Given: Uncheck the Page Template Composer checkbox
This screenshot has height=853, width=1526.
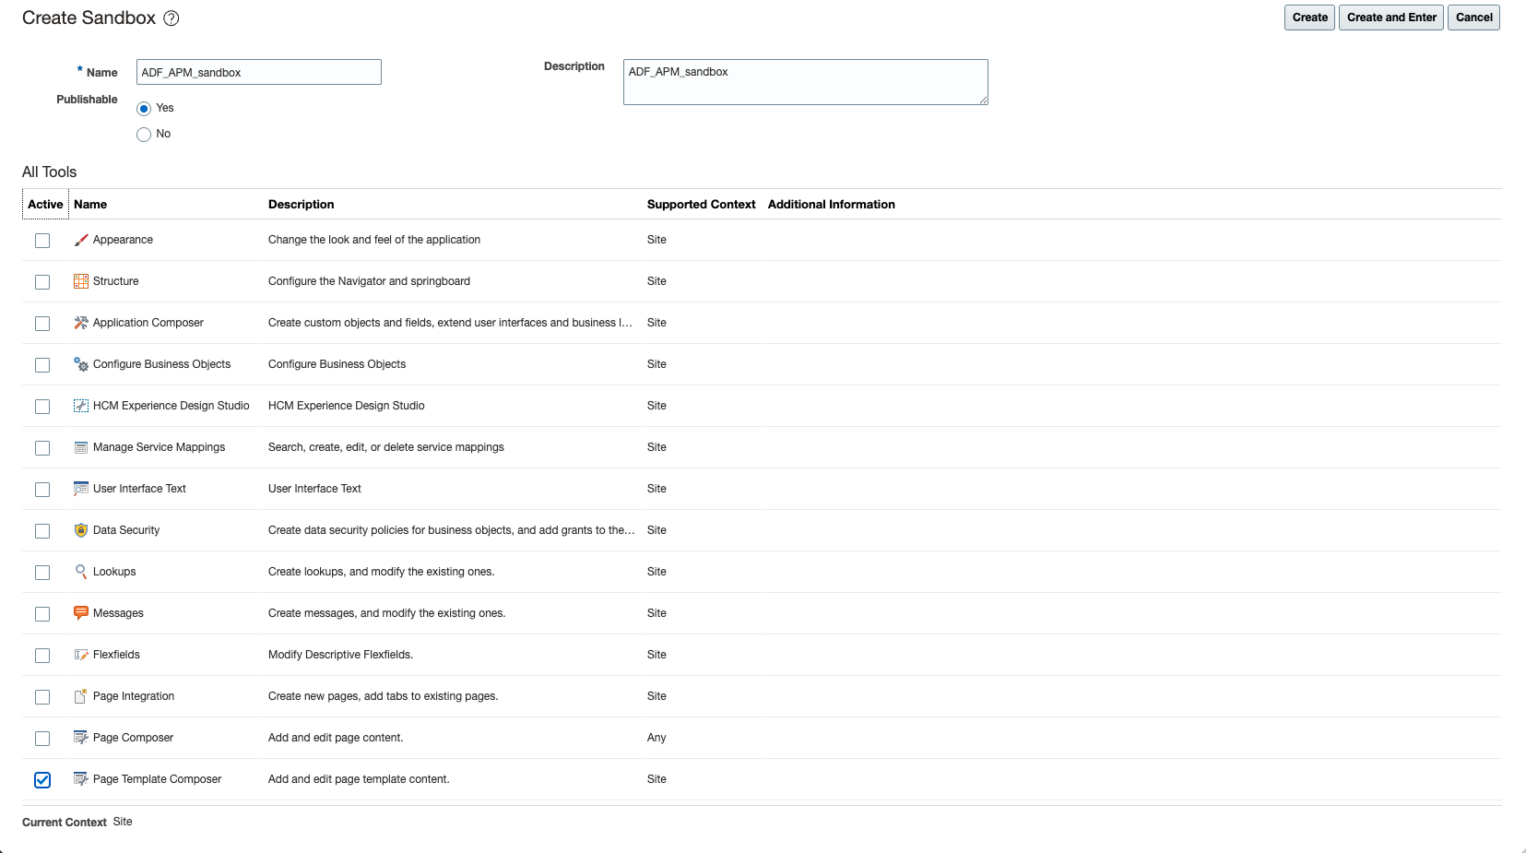Looking at the screenshot, I should 42,780.
